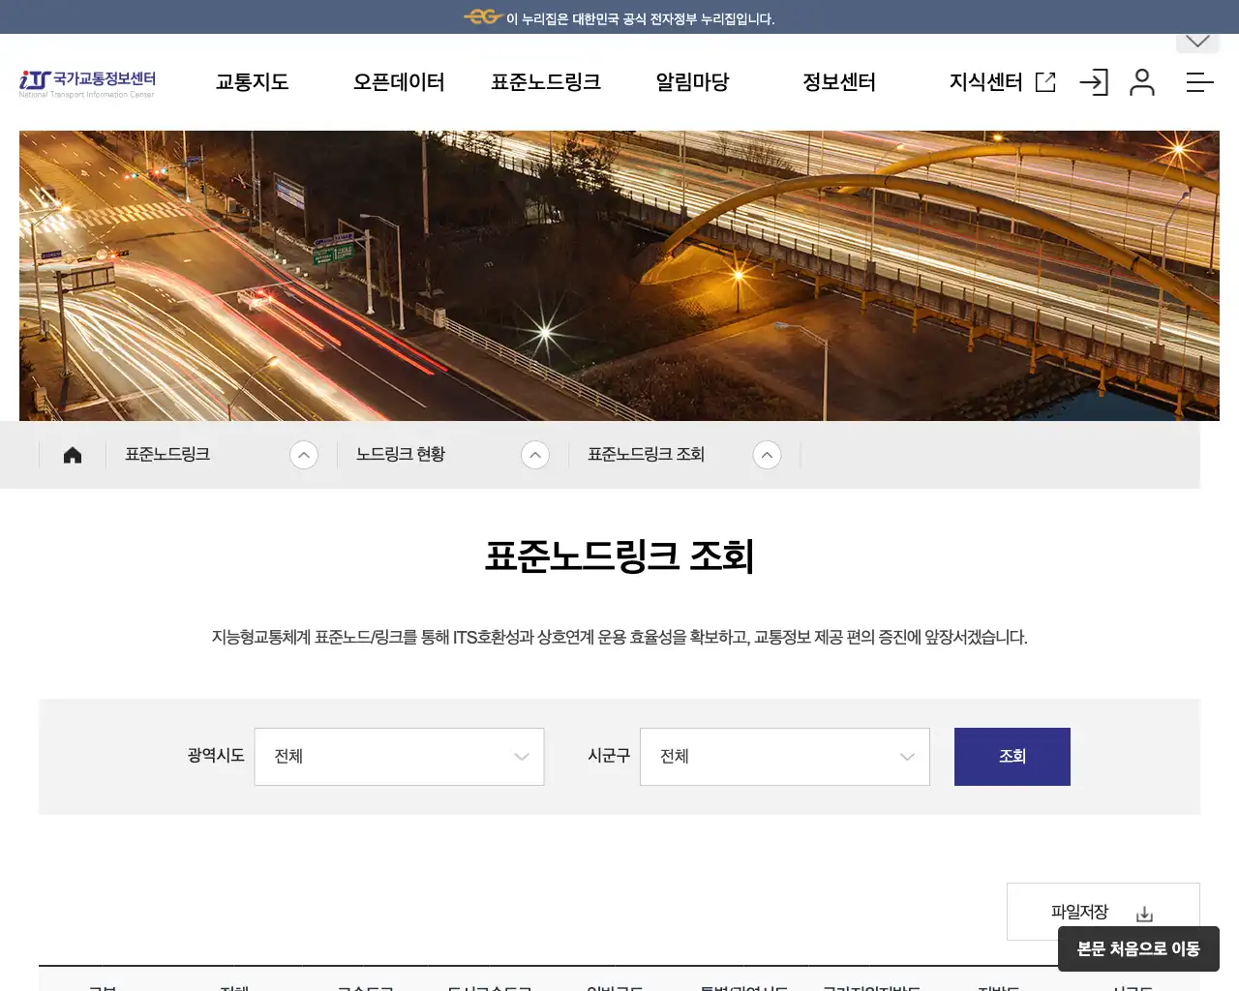Image resolution: width=1239 pixels, height=991 pixels.
Task: Open the 알림마당 menu
Action: tap(690, 82)
